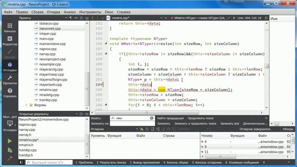Viewport: 297px width, 167px height.
Task: Click the editor horizontal scrollbar thumb
Action: [147, 112]
